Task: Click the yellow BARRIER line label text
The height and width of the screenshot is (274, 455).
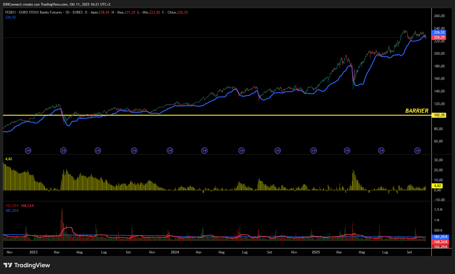Action: tap(417, 111)
